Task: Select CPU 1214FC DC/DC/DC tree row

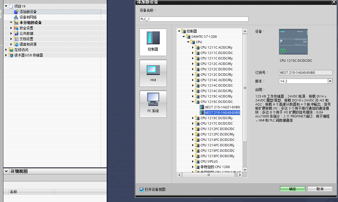Action: (x=217, y=140)
